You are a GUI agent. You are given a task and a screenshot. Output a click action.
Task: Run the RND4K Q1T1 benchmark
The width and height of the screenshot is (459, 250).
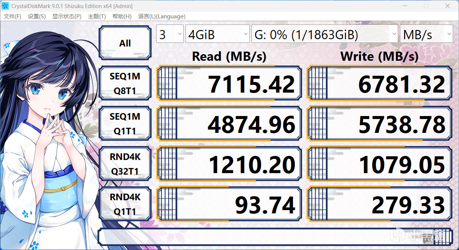[125, 204]
